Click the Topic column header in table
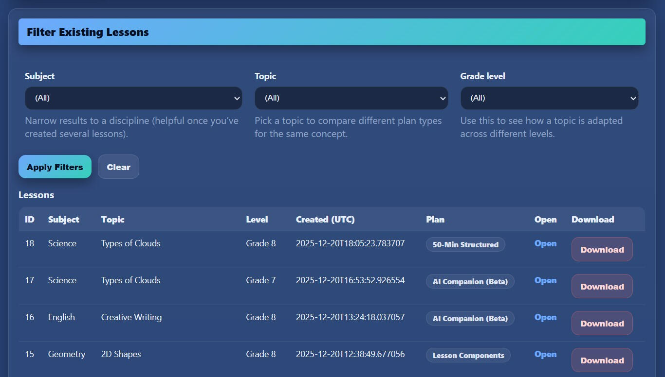665x377 pixels. (113, 220)
